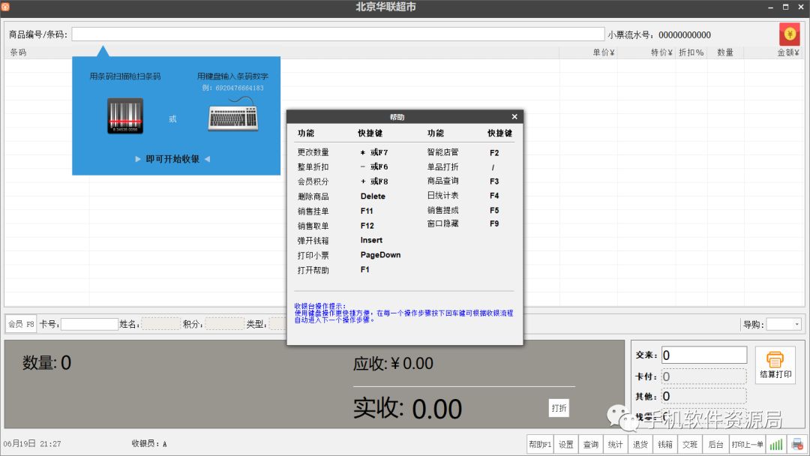Click the 其他 amount field
The height and width of the screenshot is (456, 810).
[x=704, y=396]
